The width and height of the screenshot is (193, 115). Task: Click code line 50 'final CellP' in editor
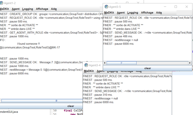tap(73, 110)
